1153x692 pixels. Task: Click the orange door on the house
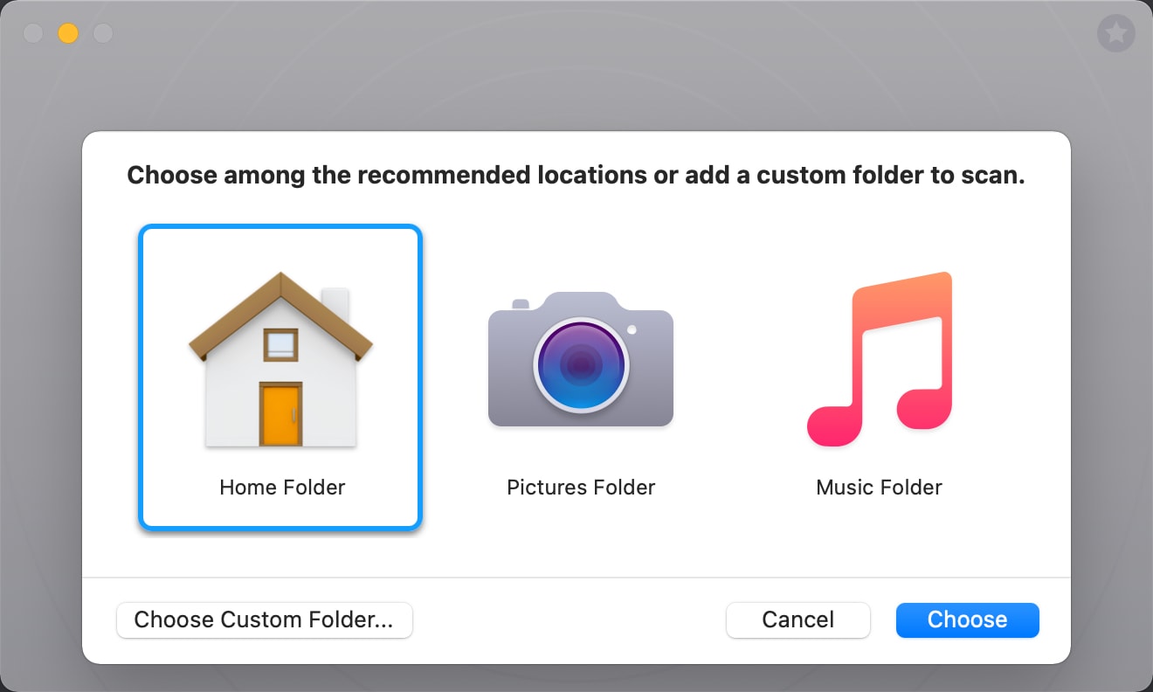pos(280,415)
